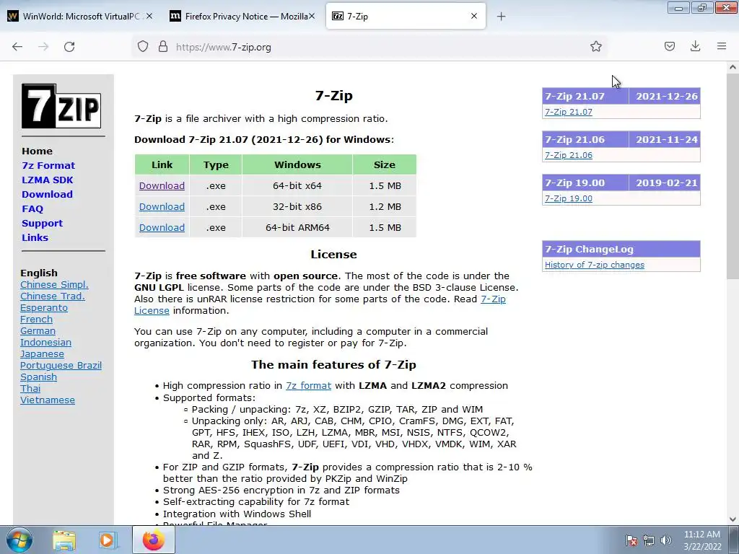Switch language to Chinese Simpl.
Viewport: 739px width, 554px height.
click(x=54, y=284)
